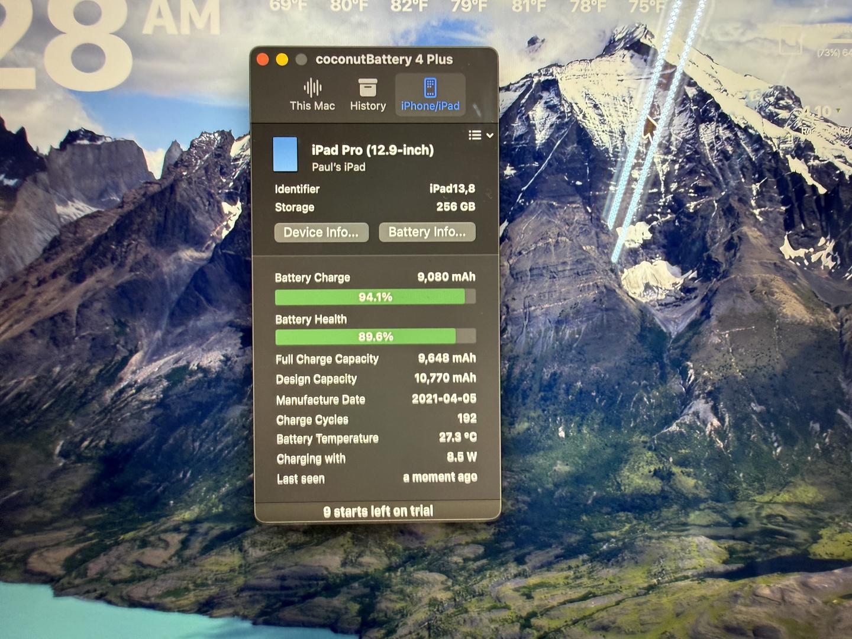Click the gray zoom window button
The height and width of the screenshot is (639, 852).
point(301,59)
